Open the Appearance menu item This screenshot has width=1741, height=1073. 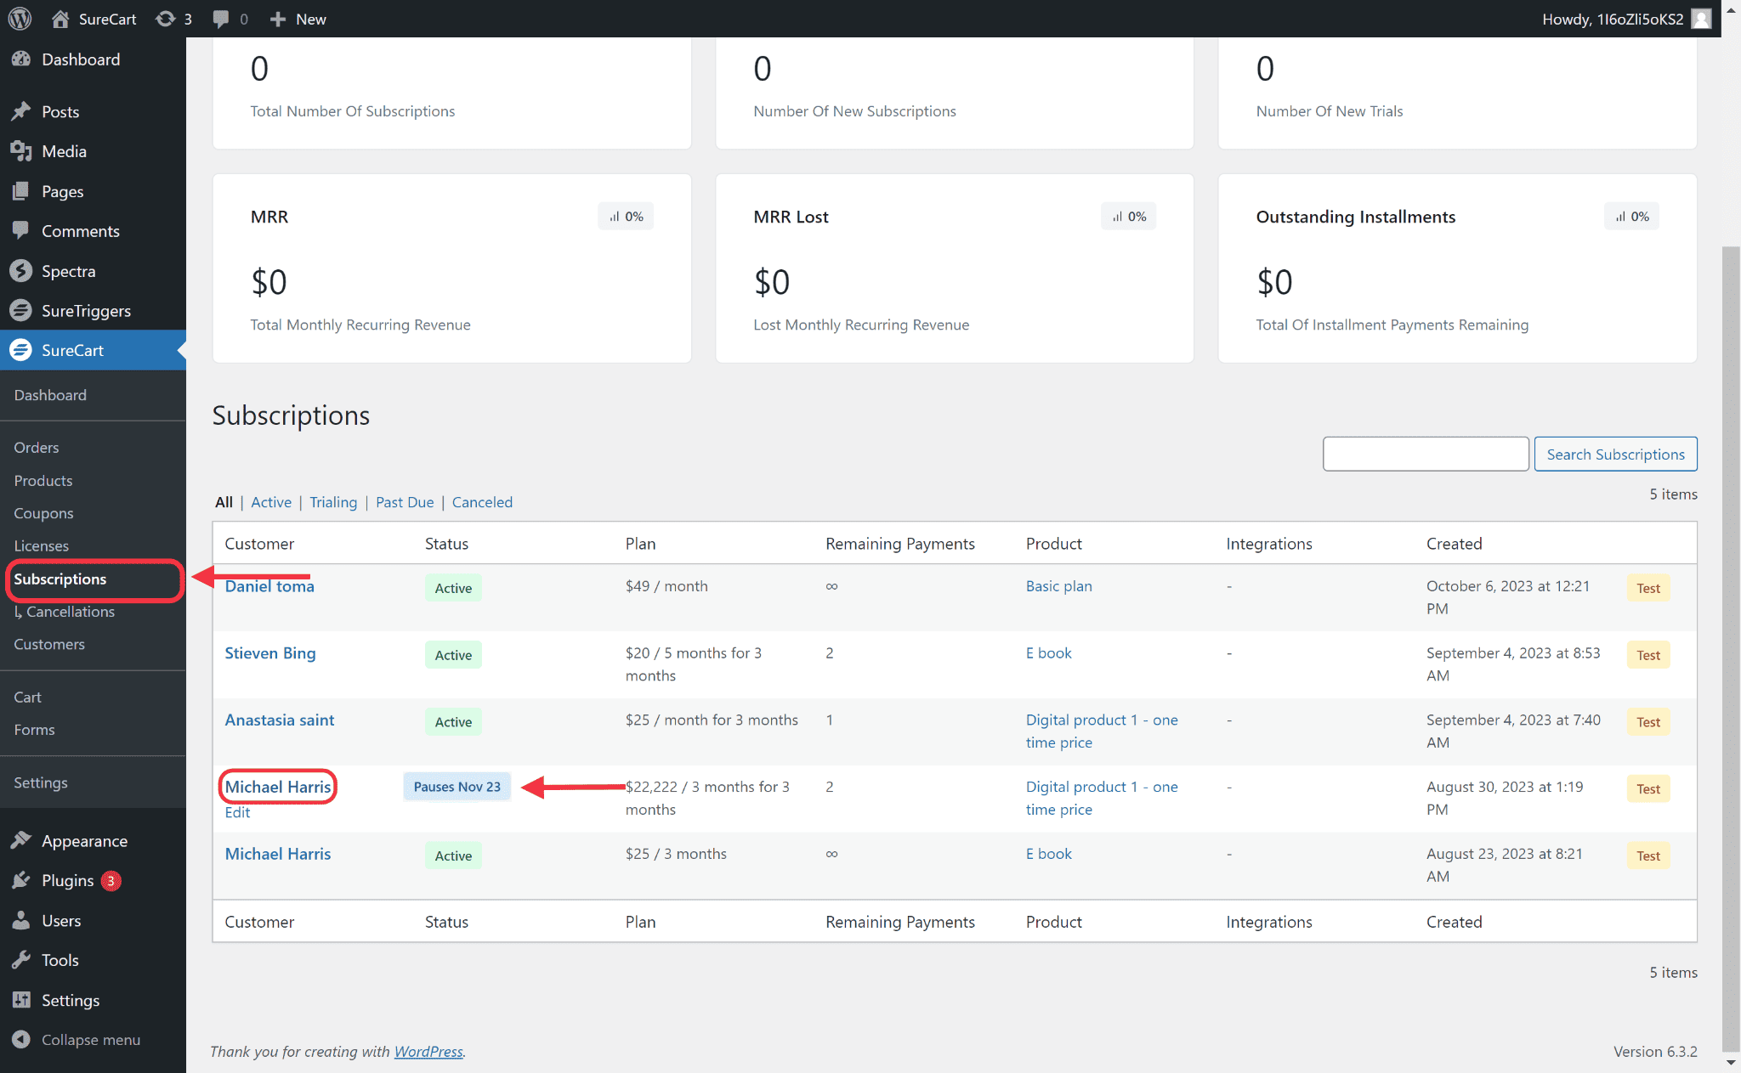point(84,841)
